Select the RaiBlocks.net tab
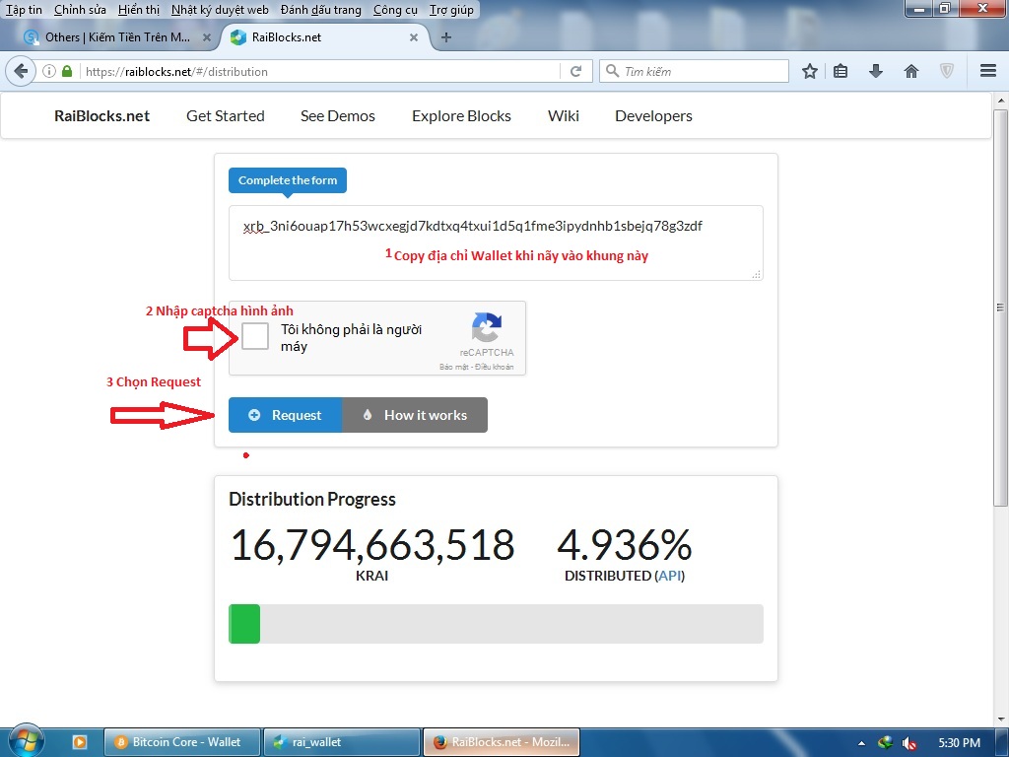The height and width of the screenshot is (757, 1009). tap(325, 37)
